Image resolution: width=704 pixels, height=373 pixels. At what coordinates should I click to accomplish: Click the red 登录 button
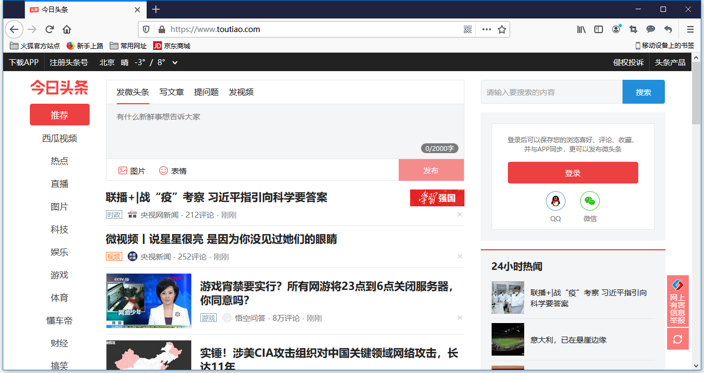coord(573,173)
